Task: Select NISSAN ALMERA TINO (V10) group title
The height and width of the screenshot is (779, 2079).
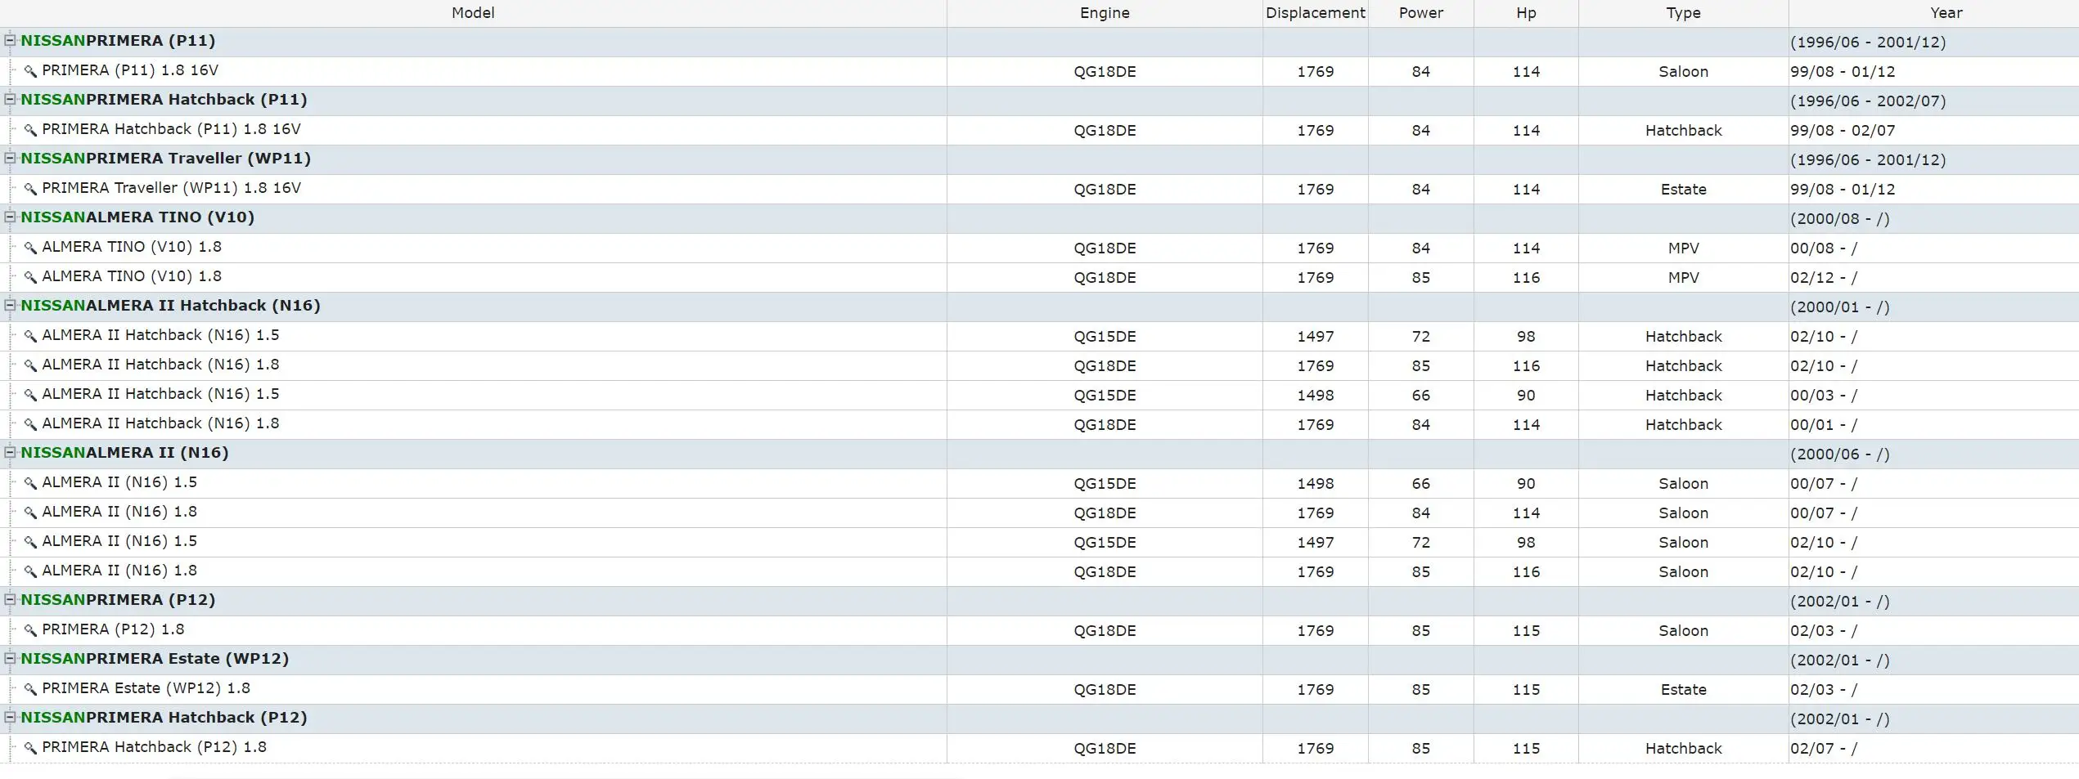Action: pos(137,217)
